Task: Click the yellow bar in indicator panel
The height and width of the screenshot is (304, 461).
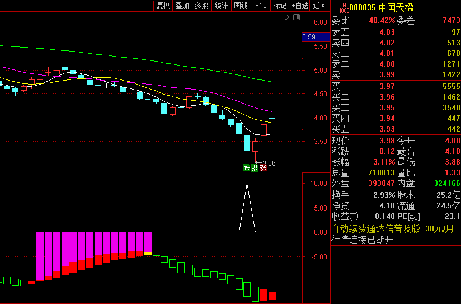Action: pos(148,254)
